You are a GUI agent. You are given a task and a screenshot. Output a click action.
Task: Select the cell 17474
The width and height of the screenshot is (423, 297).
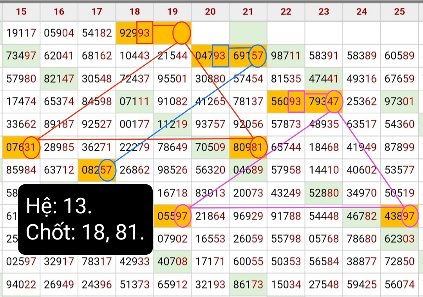[x=21, y=102]
